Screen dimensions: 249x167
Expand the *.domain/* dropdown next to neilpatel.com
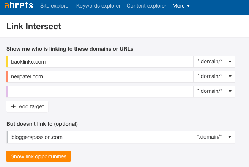point(214,76)
